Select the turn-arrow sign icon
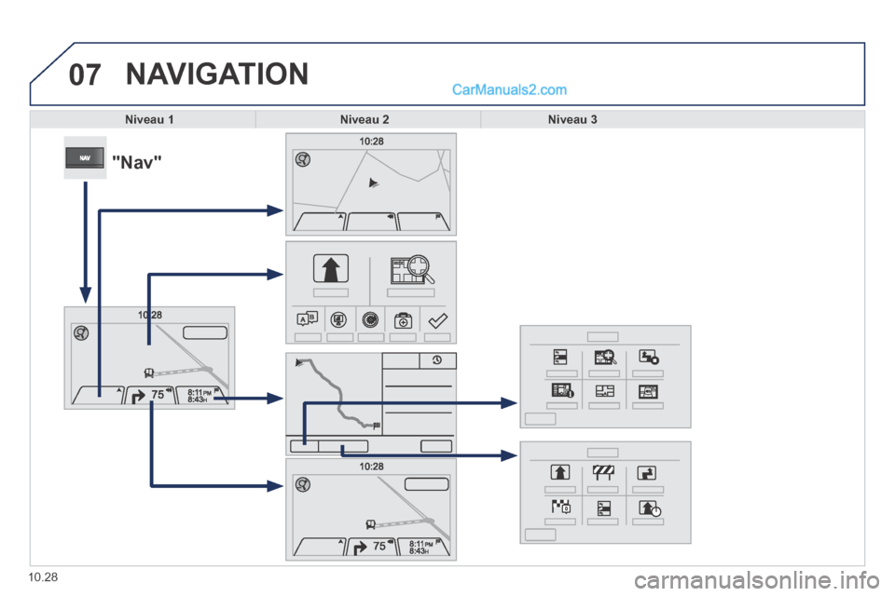The width and height of the screenshot is (895, 596). [x=647, y=473]
